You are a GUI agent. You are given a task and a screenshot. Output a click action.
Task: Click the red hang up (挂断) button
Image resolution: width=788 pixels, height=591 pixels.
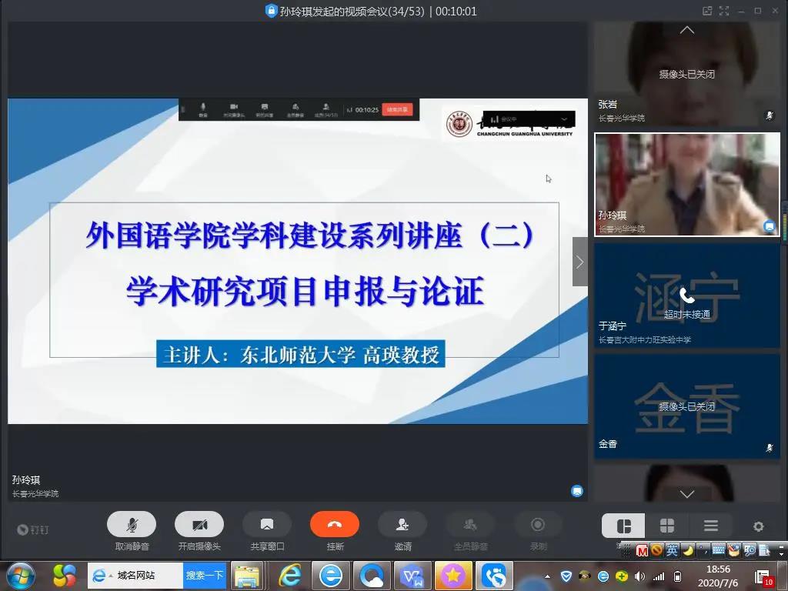[x=334, y=525]
